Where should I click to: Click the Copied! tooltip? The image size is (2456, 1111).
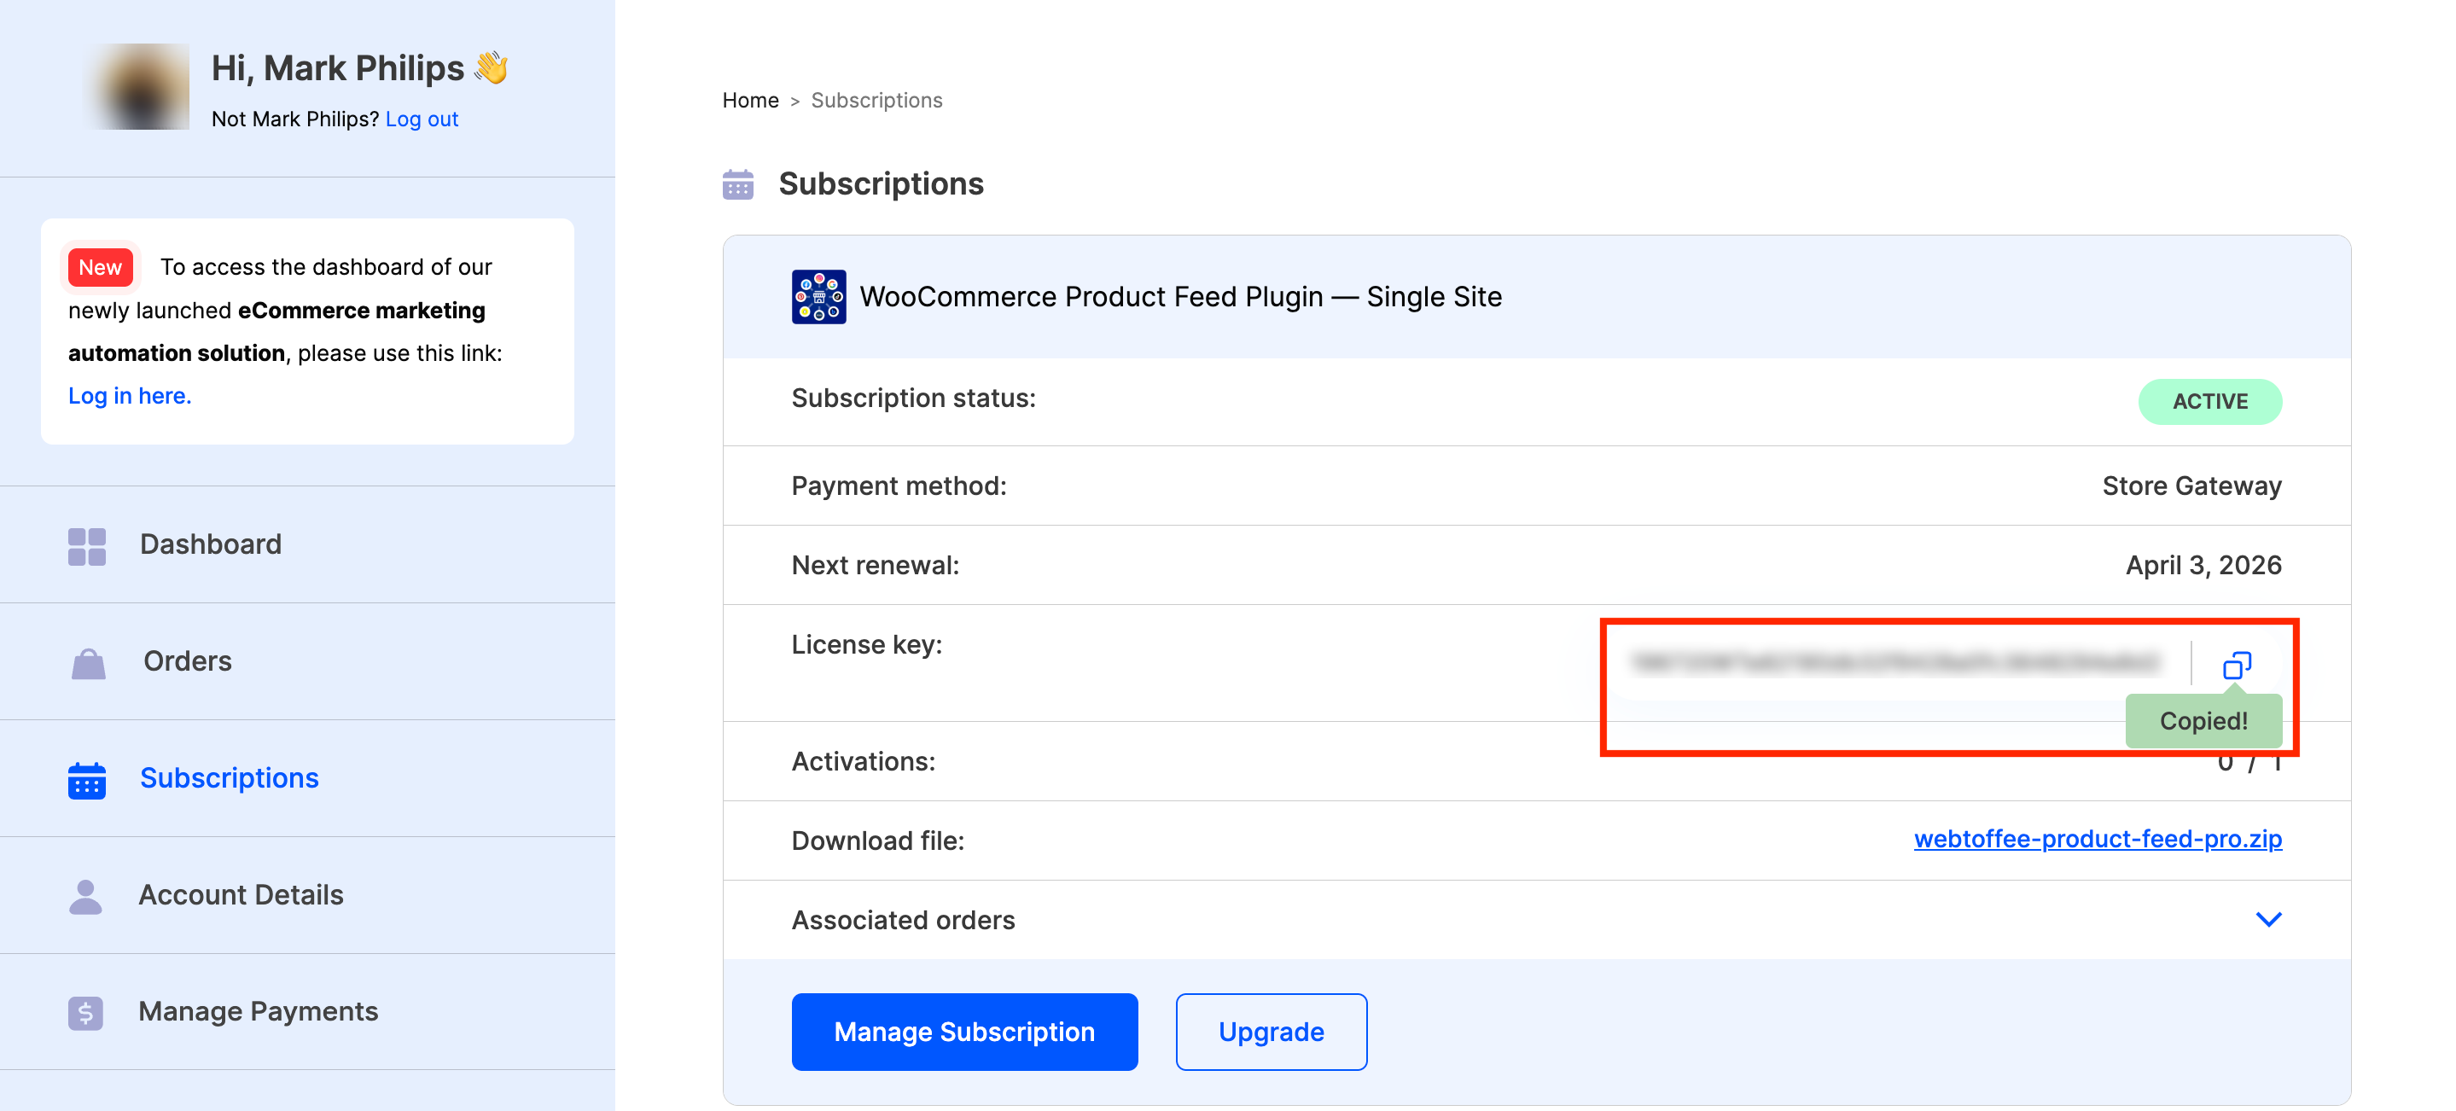tap(2203, 721)
